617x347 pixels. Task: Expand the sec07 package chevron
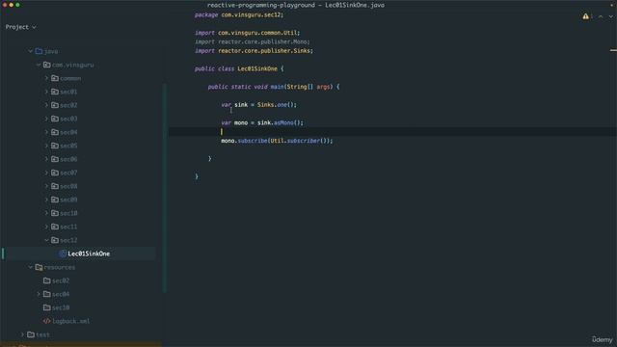tap(46, 173)
